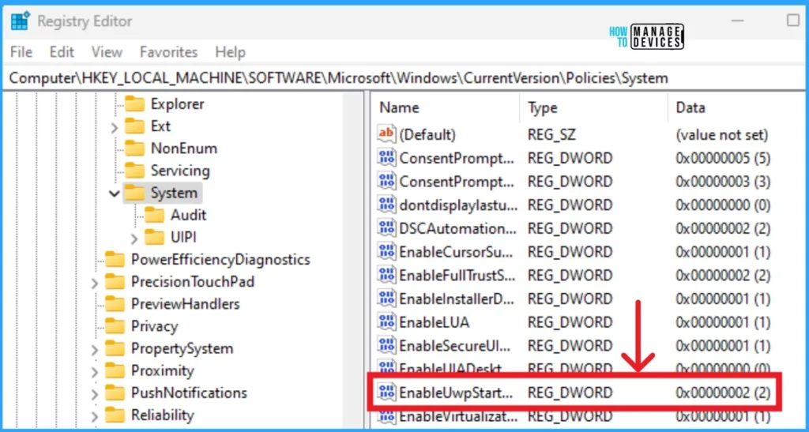Select the PowerEfficiencyDiagnostics folder icon
This screenshot has height=432, width=809.
pyautogui.click(x=115, y=259)
